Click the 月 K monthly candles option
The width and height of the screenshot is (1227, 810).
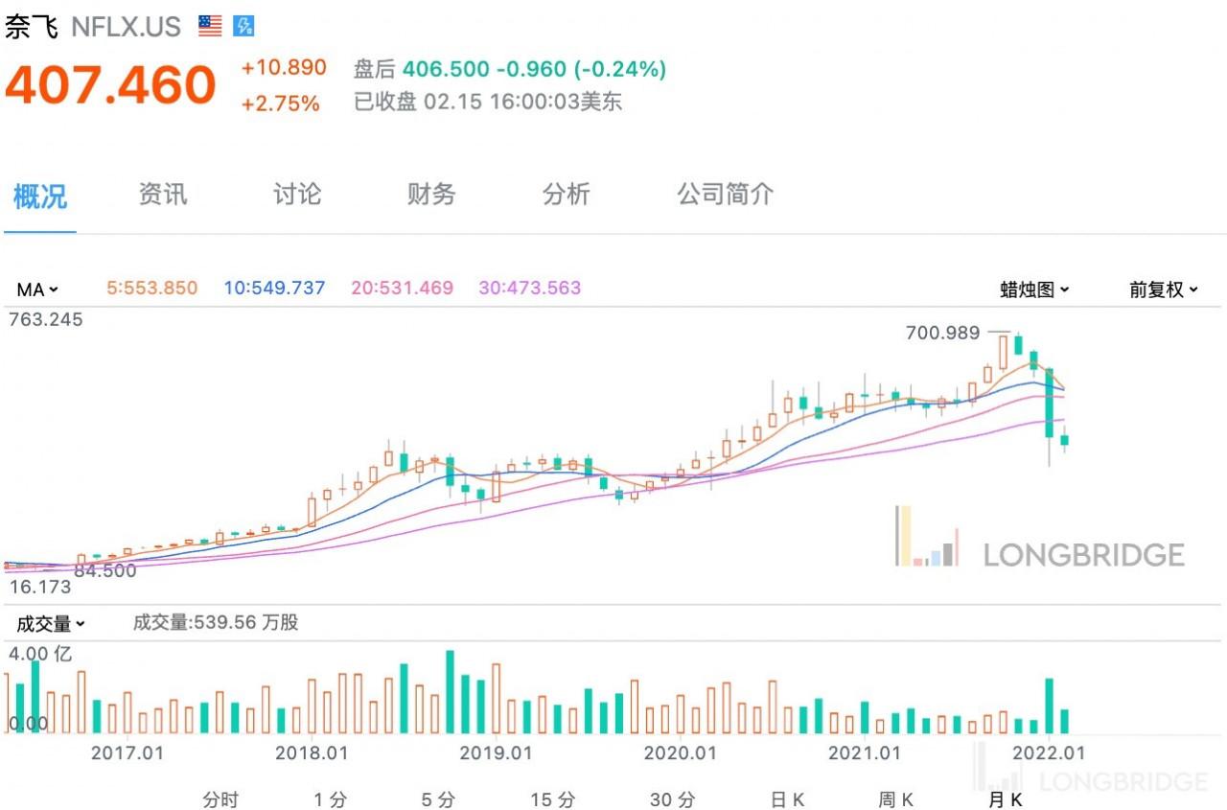[x=1005, y=799]
